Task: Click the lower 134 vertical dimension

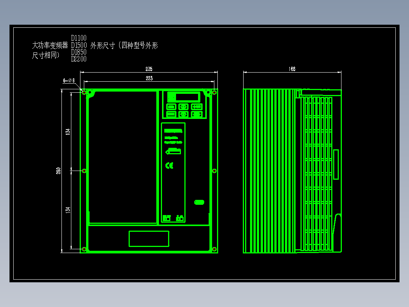Action: click(68, 210)
